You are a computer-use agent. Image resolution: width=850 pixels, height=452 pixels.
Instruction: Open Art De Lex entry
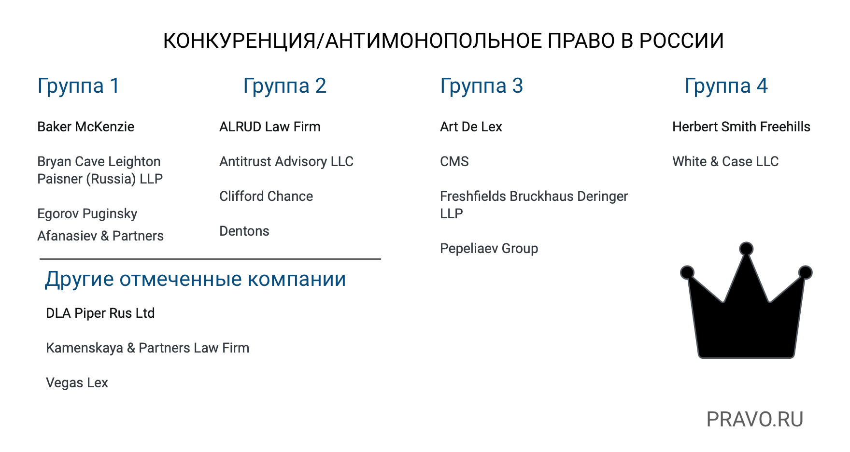coord(471,127)
